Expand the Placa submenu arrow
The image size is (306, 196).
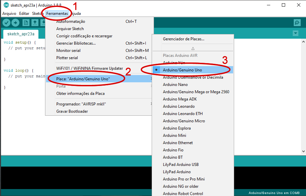[151, 79]
